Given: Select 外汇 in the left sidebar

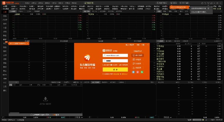Looking at the screenshot, I should [x=5, y=83].
